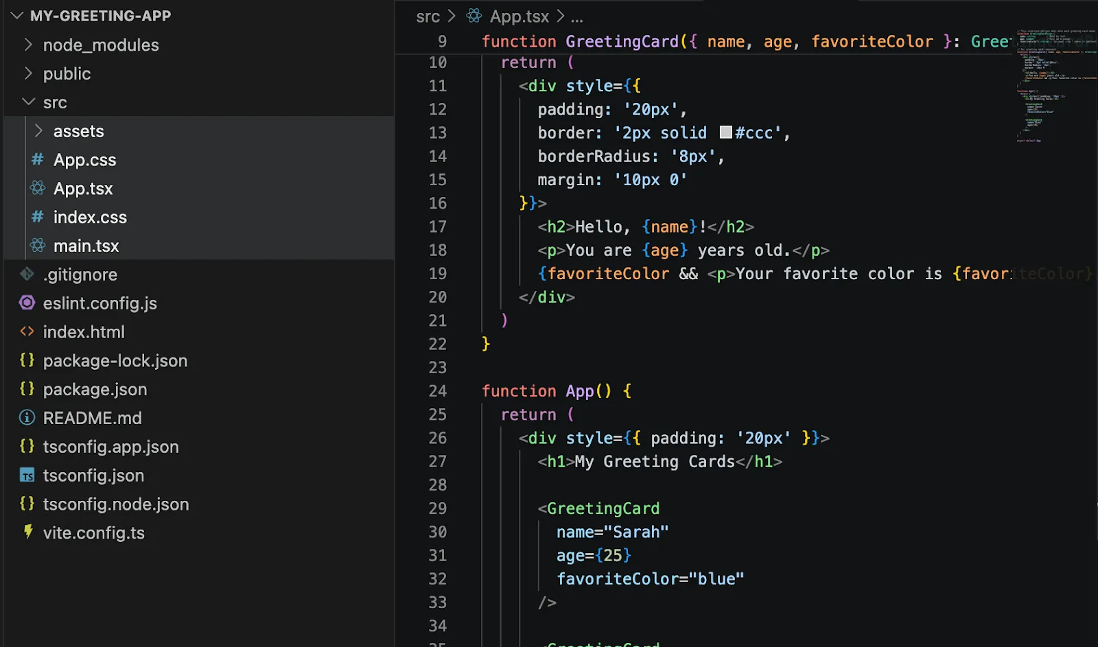Click the CSS hash icon beside App.css
This screenshot has width=1098, height=647.
pos(38,160)
